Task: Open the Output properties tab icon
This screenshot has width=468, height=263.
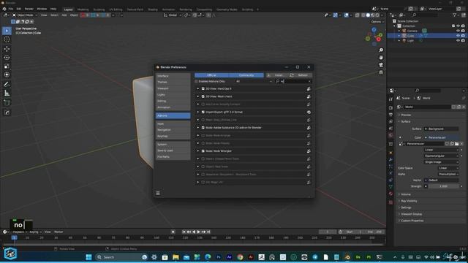Action: pyautogui.click(x=390, y=115)
